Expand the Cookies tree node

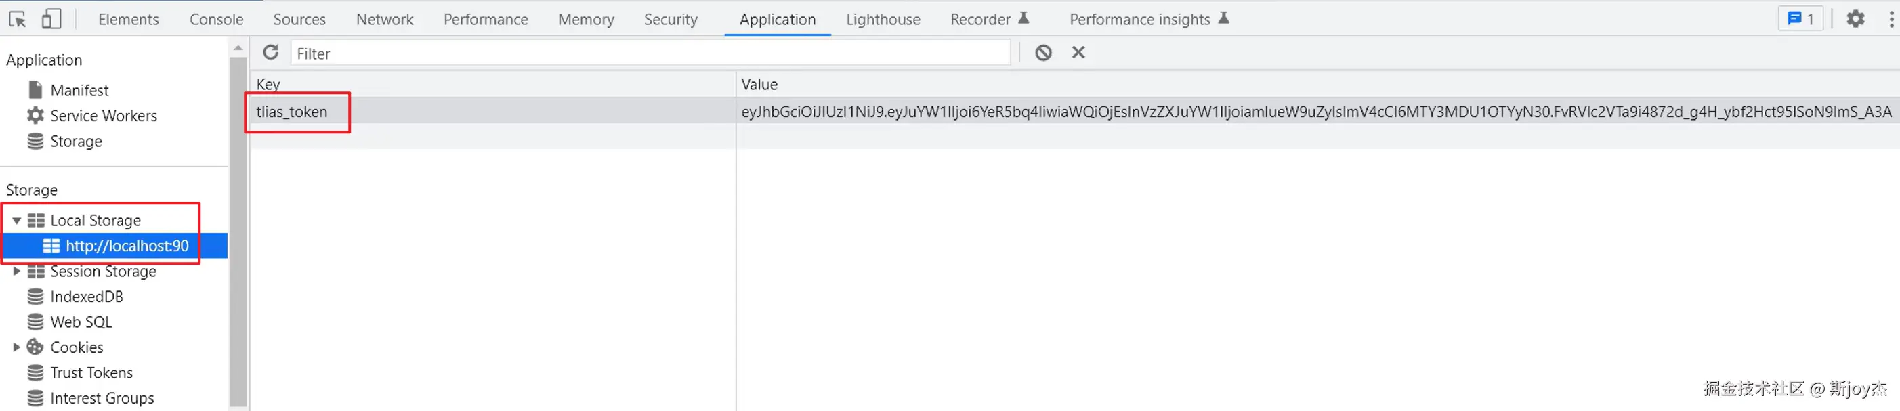click(16, 347)
